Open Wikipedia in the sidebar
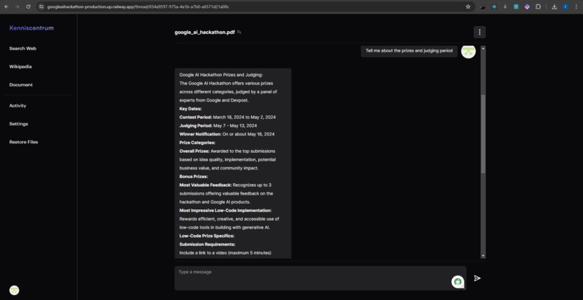This screenshot has width=583, height=300. click(x=20, y=67)
